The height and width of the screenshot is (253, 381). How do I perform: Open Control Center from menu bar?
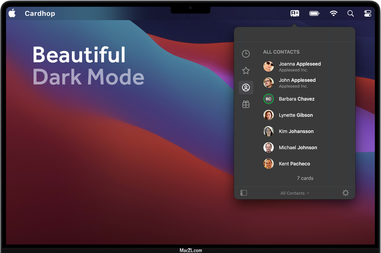368,14
